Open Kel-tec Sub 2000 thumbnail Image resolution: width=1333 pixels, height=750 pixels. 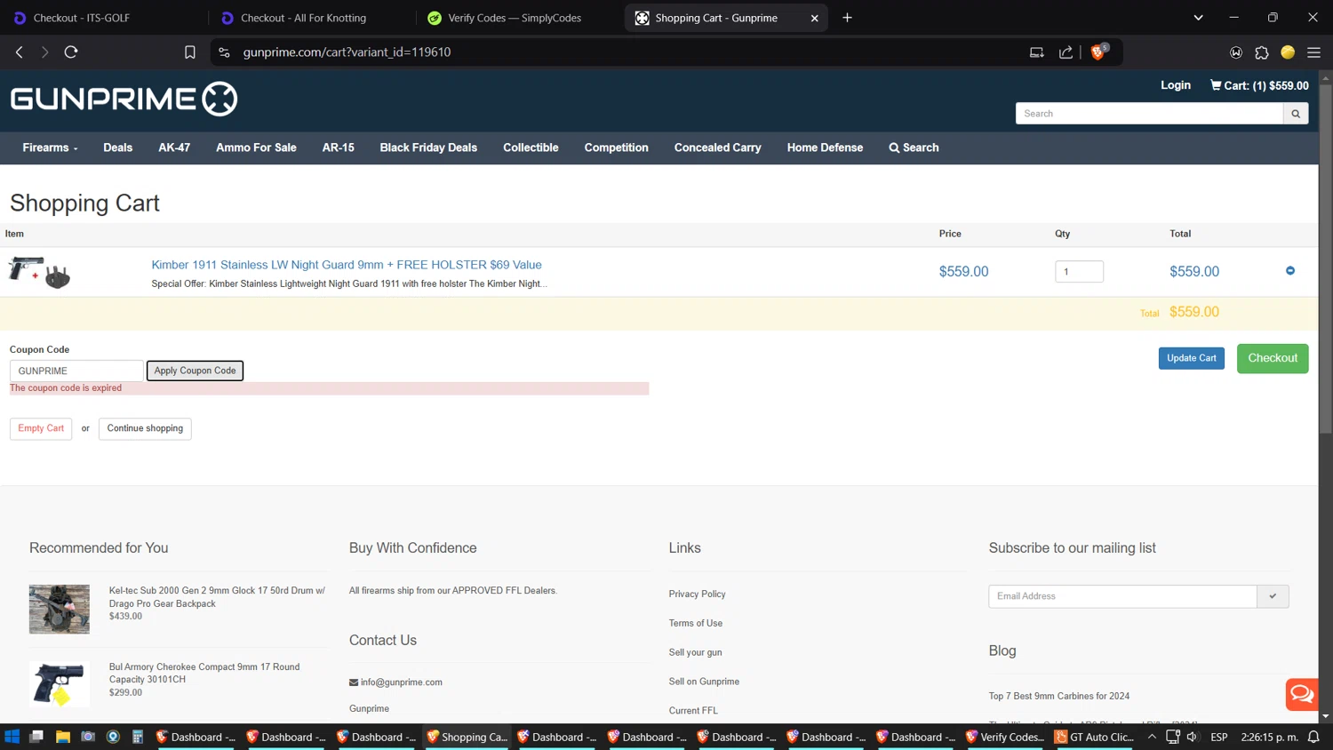pos(60,609)
